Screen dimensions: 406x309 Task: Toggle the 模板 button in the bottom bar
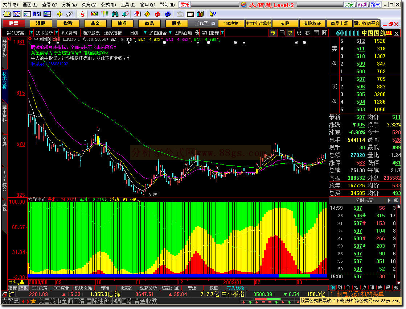click(x=23, y=288)
